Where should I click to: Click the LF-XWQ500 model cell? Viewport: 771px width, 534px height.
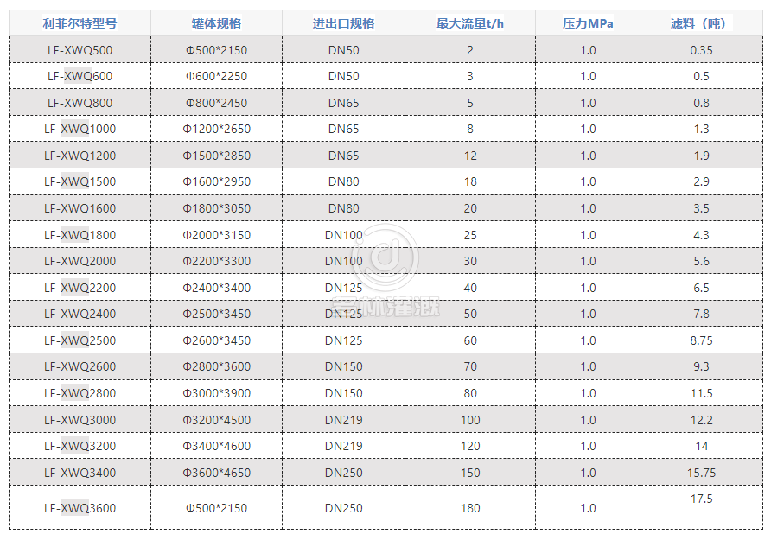(80, 50)
